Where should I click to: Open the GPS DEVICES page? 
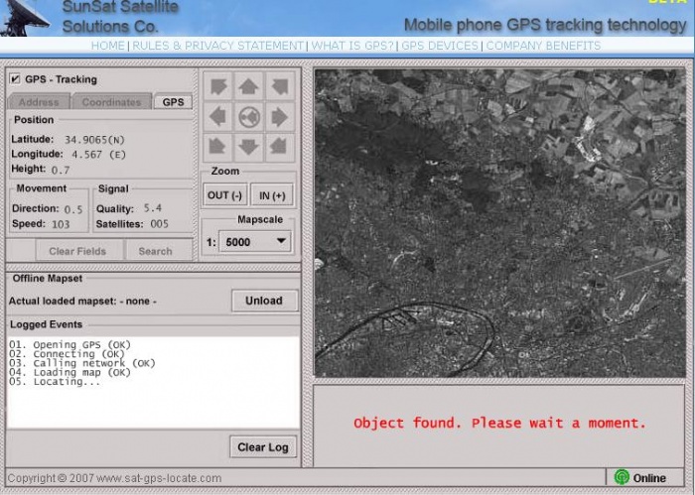click(x=440, y=46)
